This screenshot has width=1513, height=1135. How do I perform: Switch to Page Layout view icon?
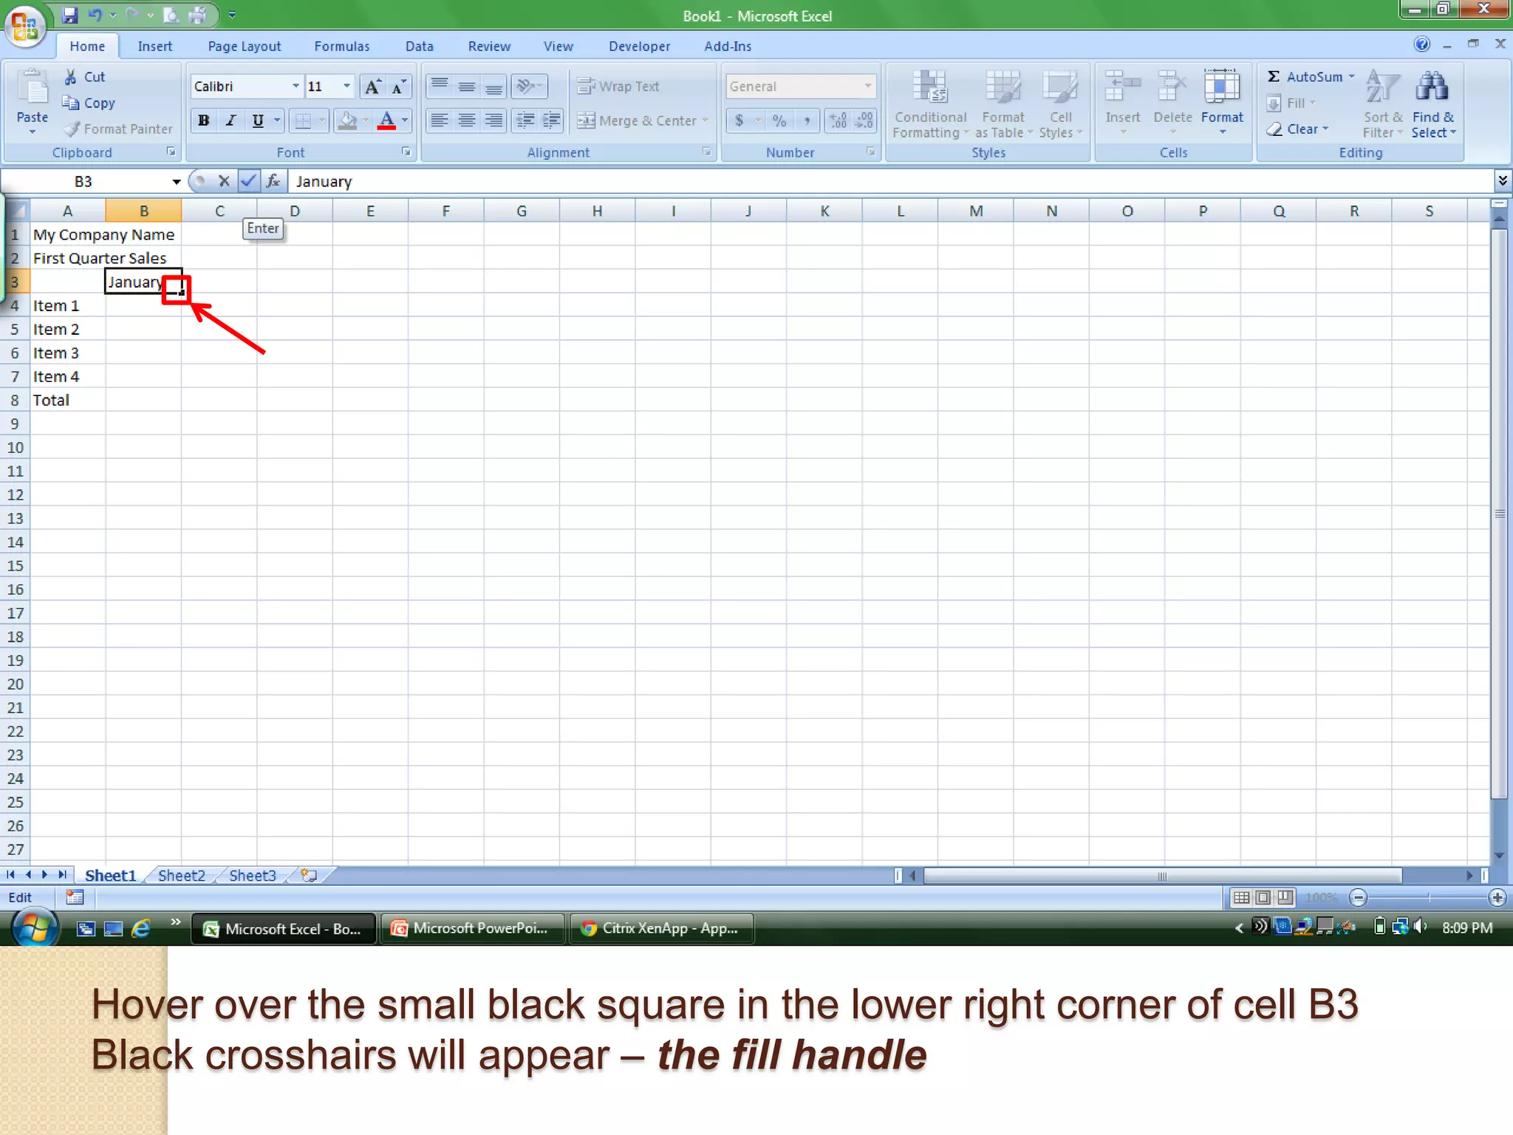pyautogui.click(x=1263, y=898)
